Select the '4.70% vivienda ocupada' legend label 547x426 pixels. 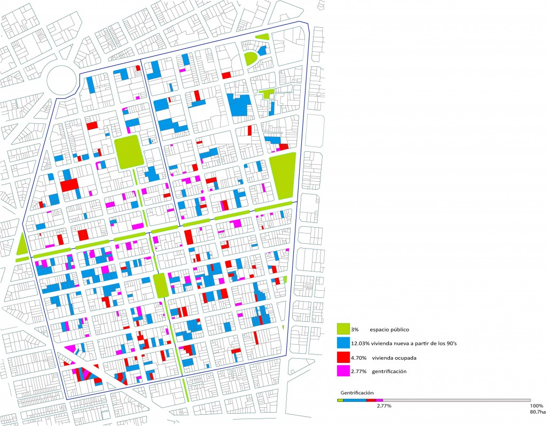click(x=384, y=358)
